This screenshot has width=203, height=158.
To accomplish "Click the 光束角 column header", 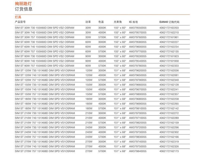I will [118, 22].
